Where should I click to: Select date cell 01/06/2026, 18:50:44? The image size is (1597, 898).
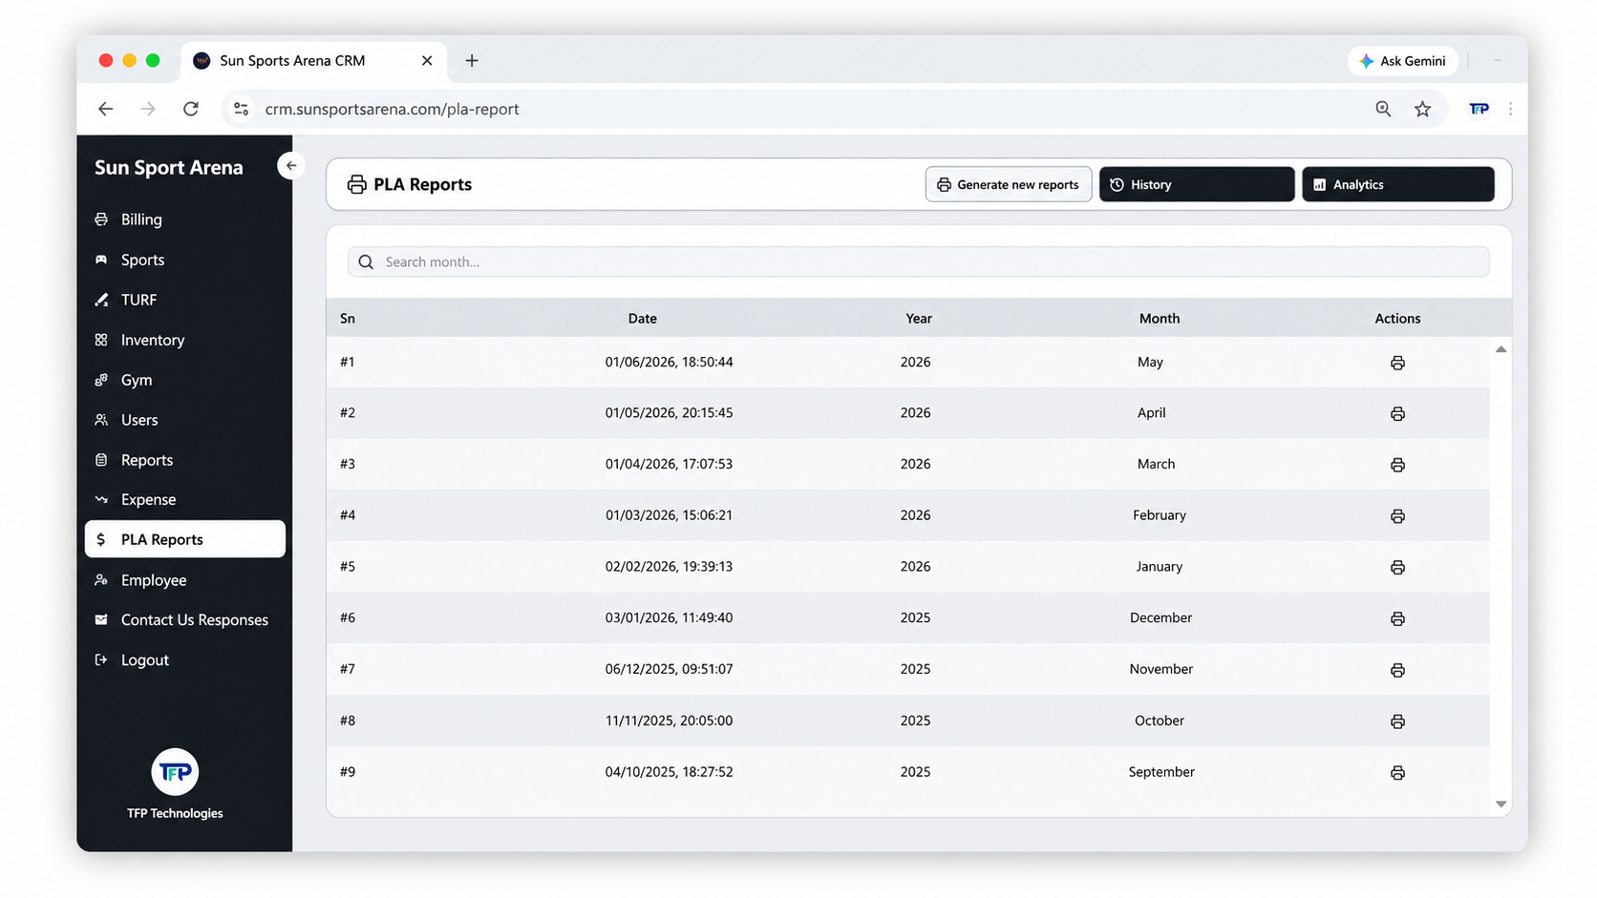pos(669,362)
